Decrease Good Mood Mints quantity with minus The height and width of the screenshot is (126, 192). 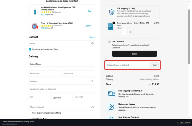pos(120,32)
